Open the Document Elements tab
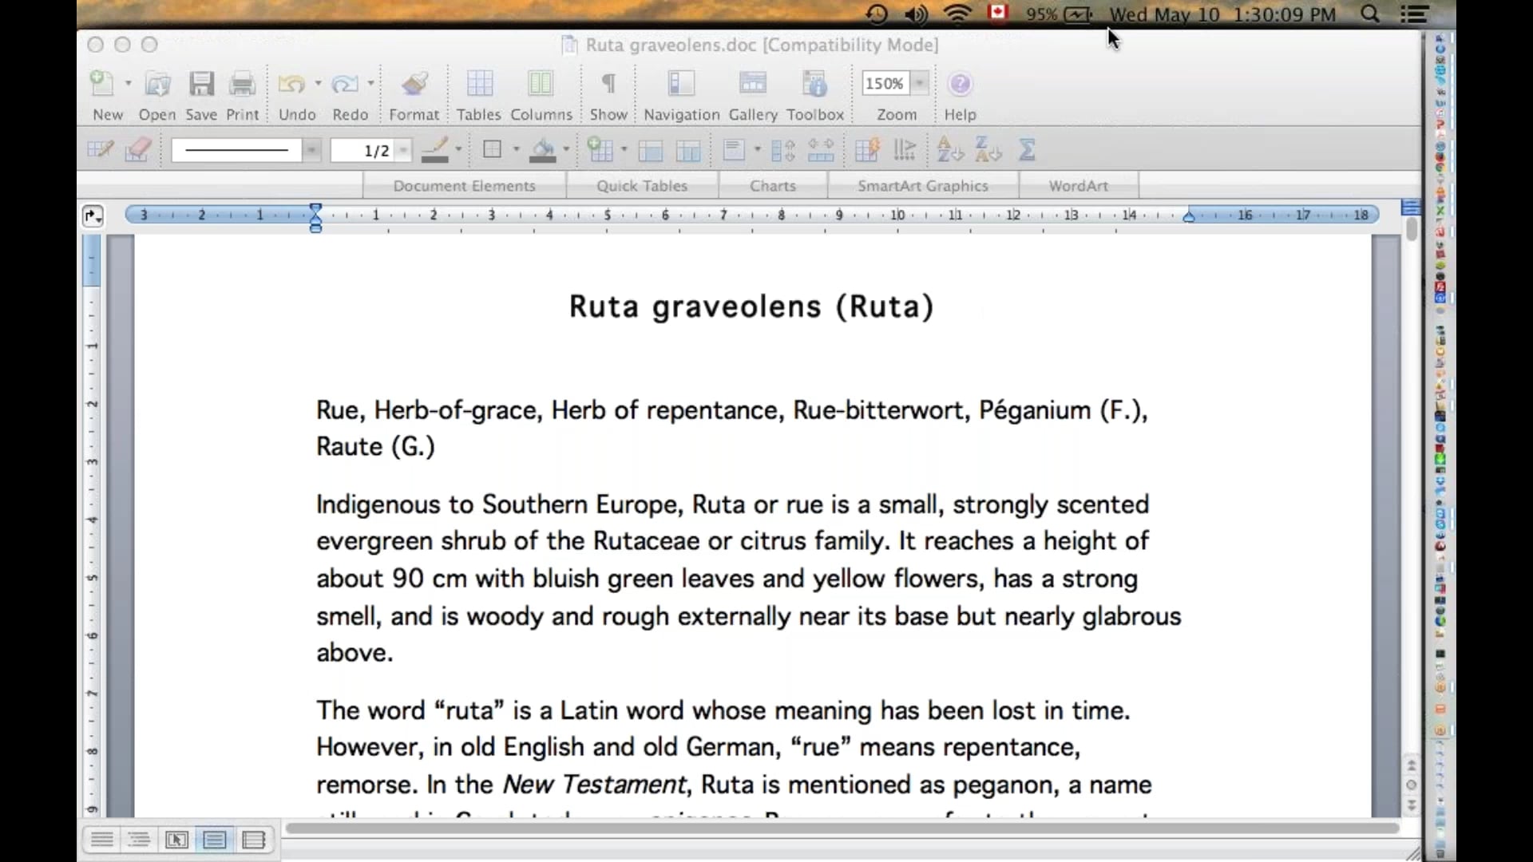Screen dimensions: 1533x862 point(464,186)
